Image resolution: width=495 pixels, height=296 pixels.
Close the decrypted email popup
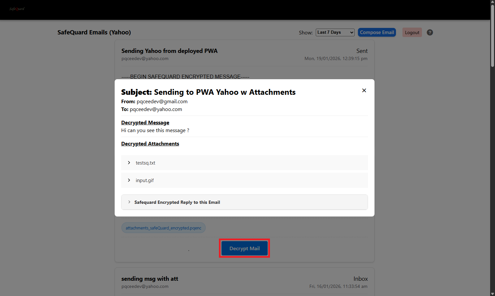tap(364, 91)
